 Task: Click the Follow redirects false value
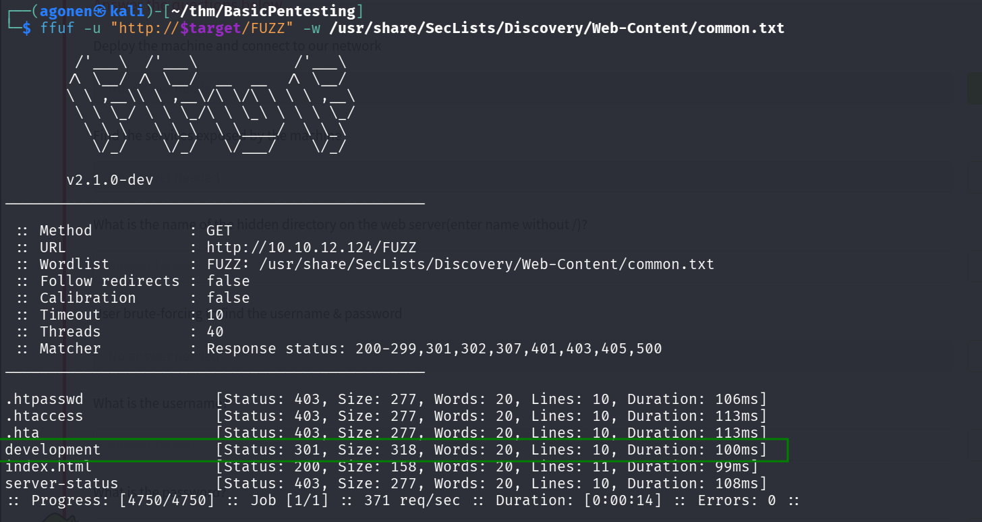click(x=229, y=281)
